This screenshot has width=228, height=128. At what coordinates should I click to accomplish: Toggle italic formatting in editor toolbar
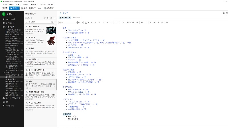(x=95, y=22)
